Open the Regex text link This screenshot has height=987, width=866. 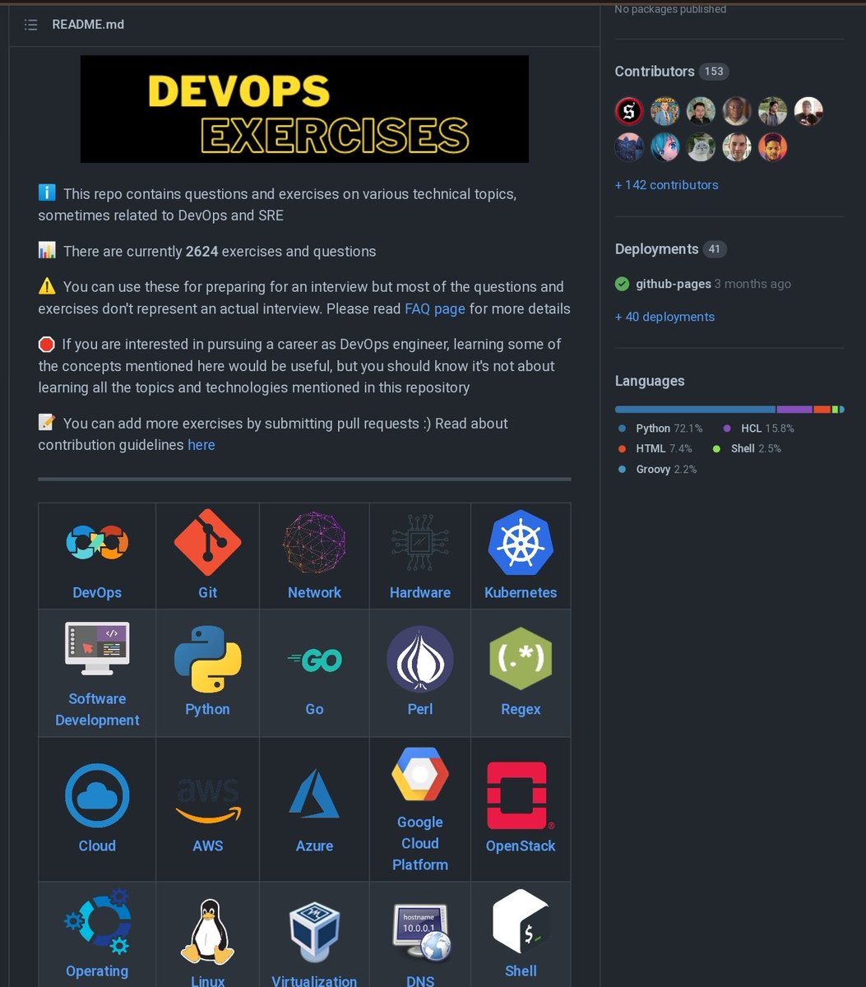pos(521,709)
